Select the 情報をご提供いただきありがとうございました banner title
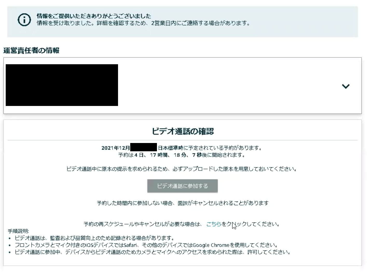 (x=94, y=16)
